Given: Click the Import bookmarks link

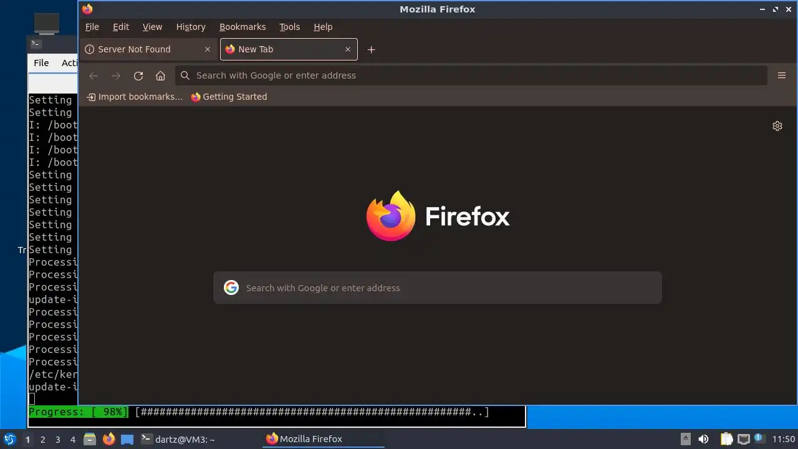Looking at the screenshot, I should click(135, 97).
